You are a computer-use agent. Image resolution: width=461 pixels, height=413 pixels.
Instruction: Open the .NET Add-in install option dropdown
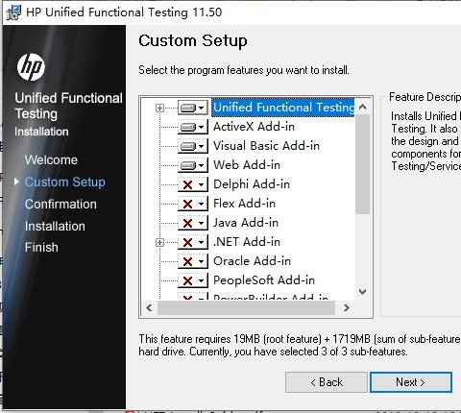(193, 242)
